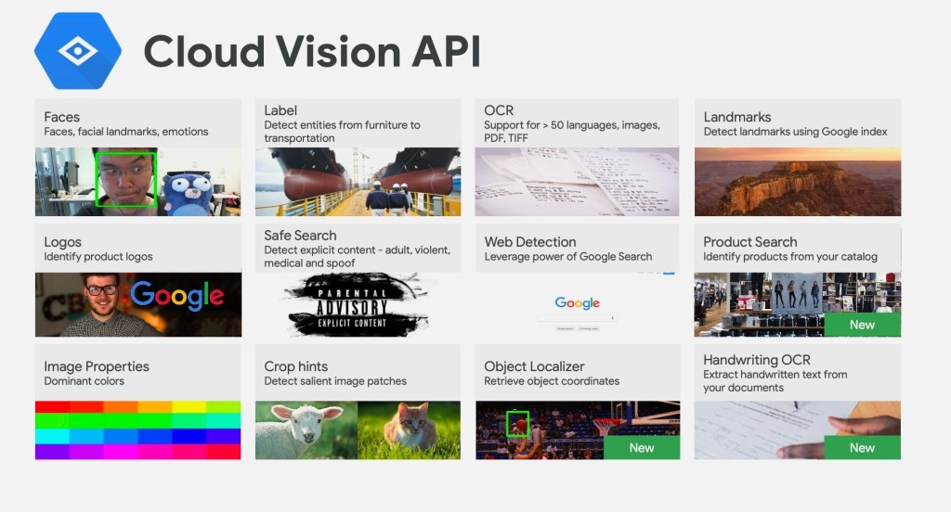Click the Parental Advisory explicit content label

tap(358, 303)
